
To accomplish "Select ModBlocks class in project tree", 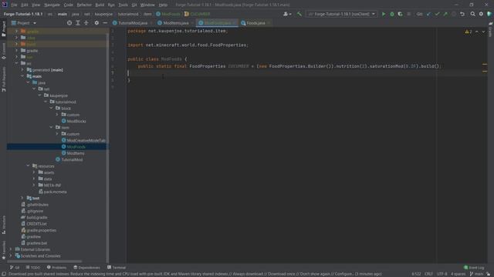I will coord(76,122).
